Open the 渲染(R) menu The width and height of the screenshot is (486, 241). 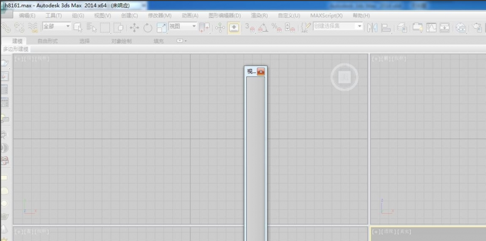coord(259,15)
